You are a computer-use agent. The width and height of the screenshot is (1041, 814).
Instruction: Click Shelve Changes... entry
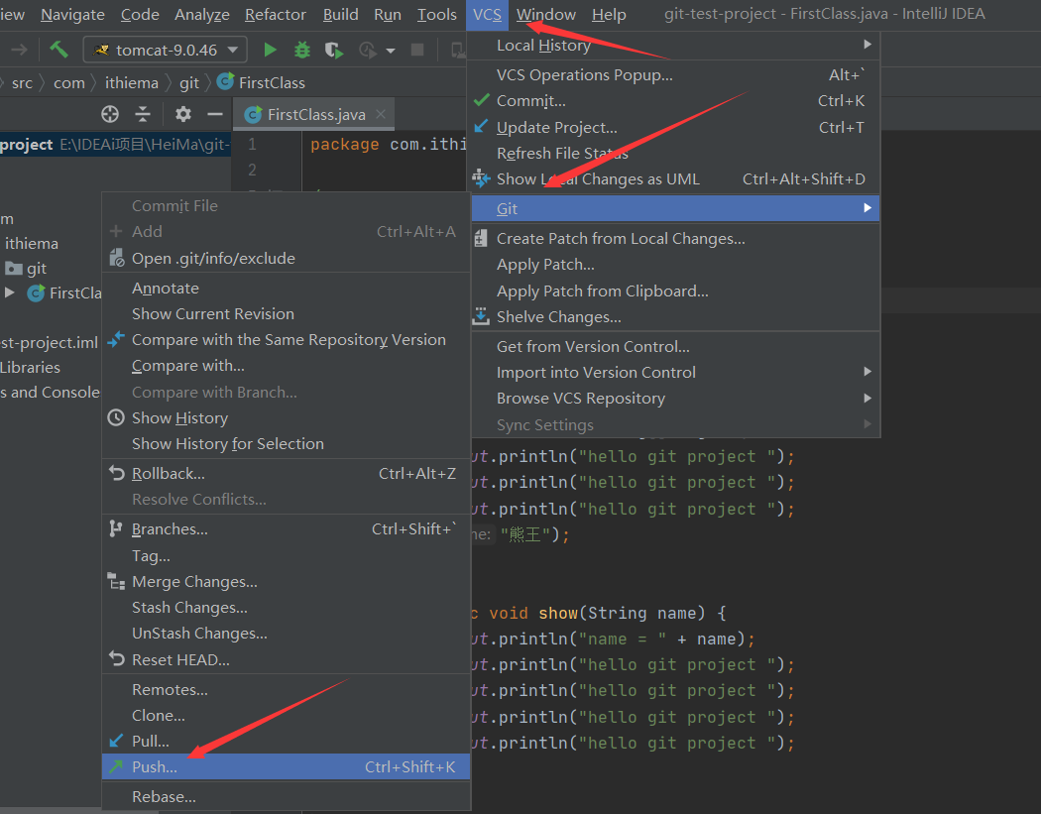click(x=674, y=316)
